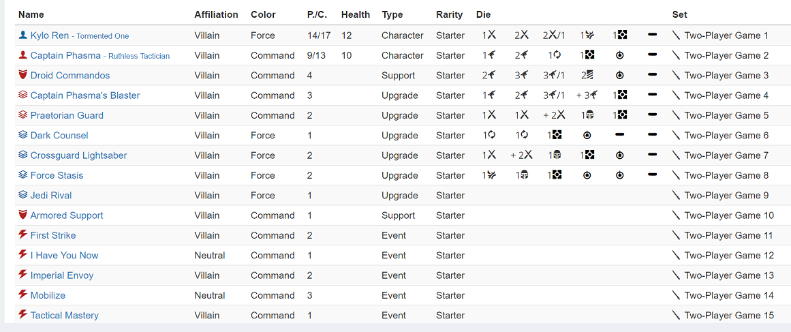Click the Die column header

(483, 14)
